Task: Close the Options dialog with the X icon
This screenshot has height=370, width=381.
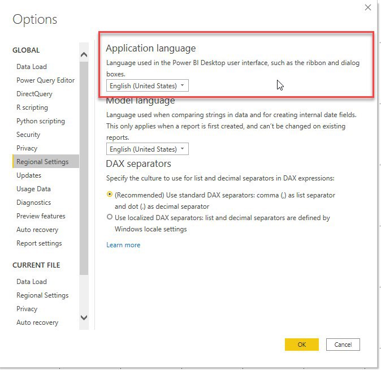Action: pos(367,7)
